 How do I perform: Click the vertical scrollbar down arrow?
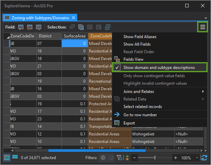pyautogui.click(x=205, y=151)
